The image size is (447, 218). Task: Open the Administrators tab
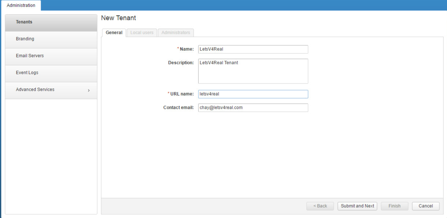coord(176,33)
